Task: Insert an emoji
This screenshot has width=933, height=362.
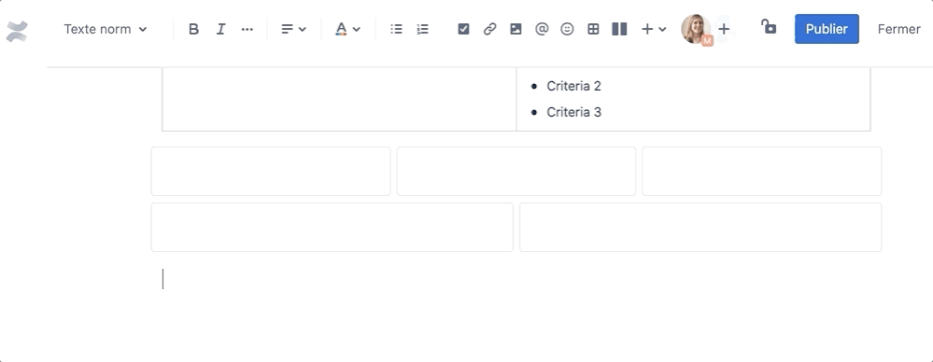Action: (x=567, y=29)
